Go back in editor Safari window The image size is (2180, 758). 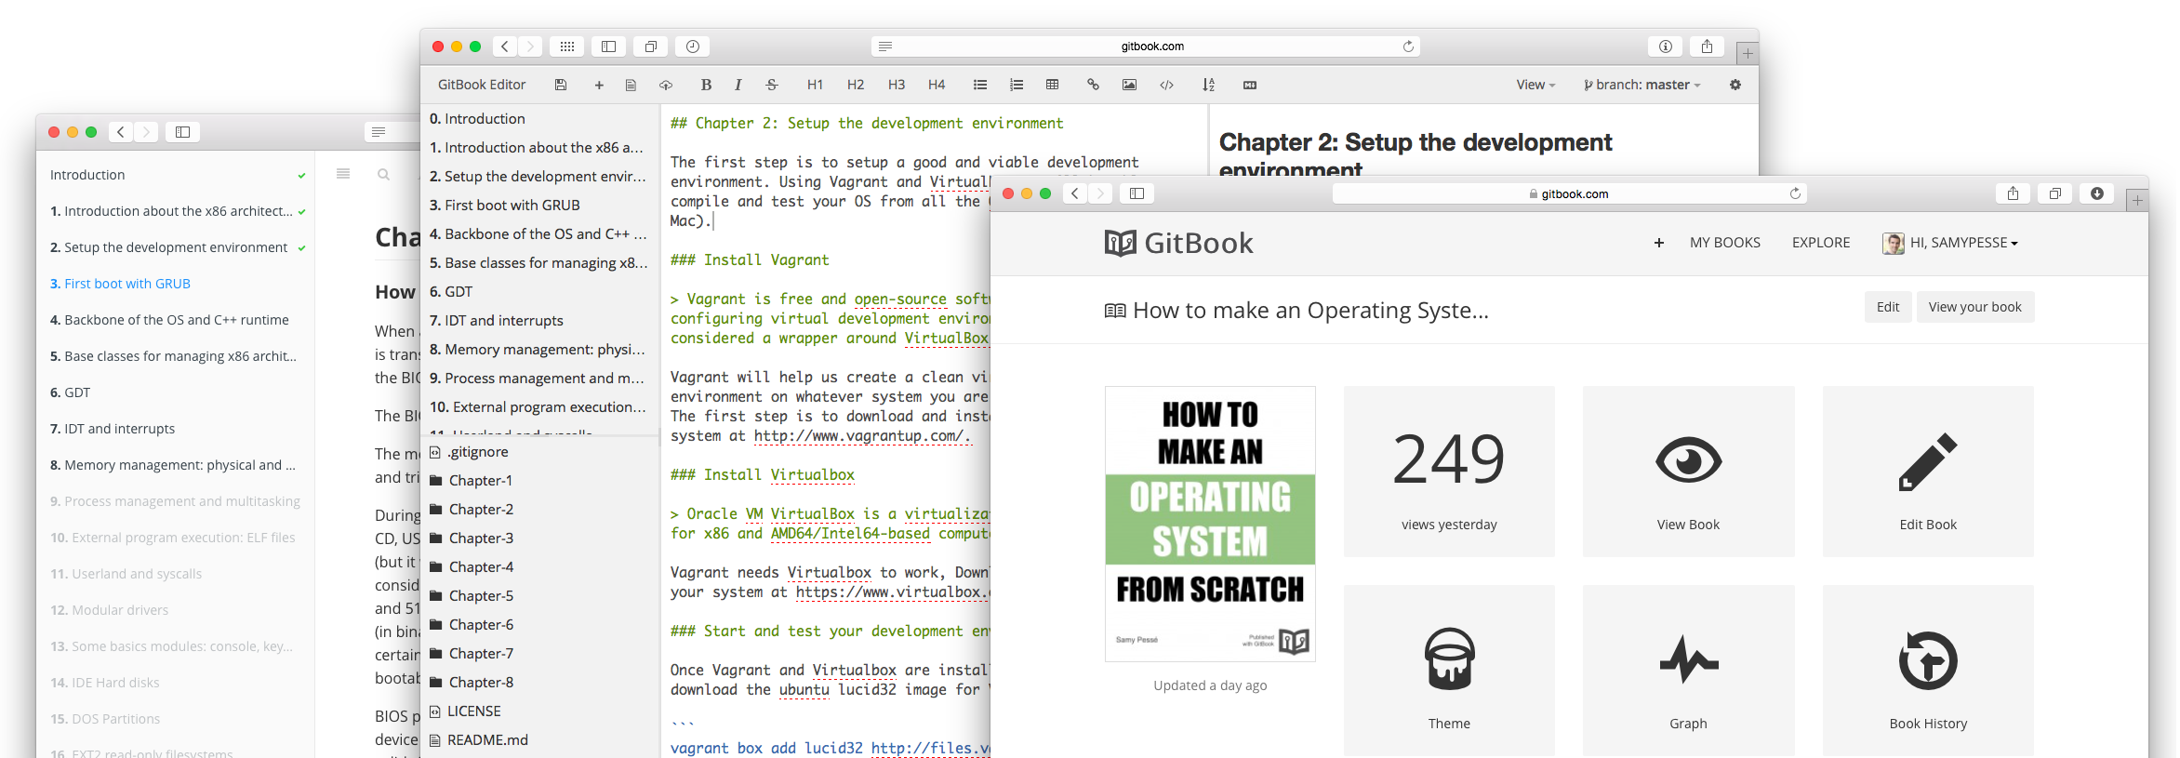505,47
